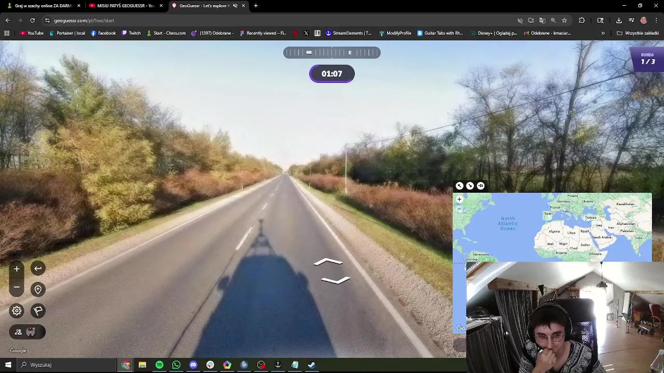
Task: Click the Wyszukaj taskbar search box
Action: tap(66, 365)
